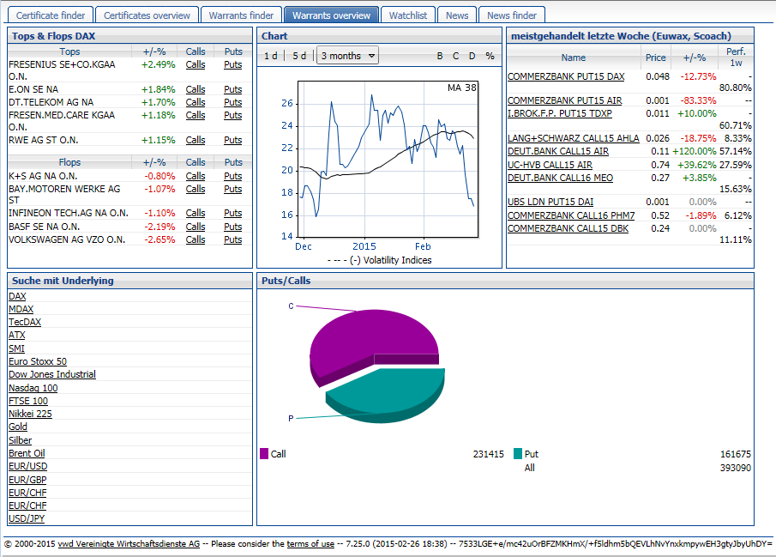Open the Watchlist tab
Screen dimensions: 776x557
pyautogui.click(x=408, y=15)
